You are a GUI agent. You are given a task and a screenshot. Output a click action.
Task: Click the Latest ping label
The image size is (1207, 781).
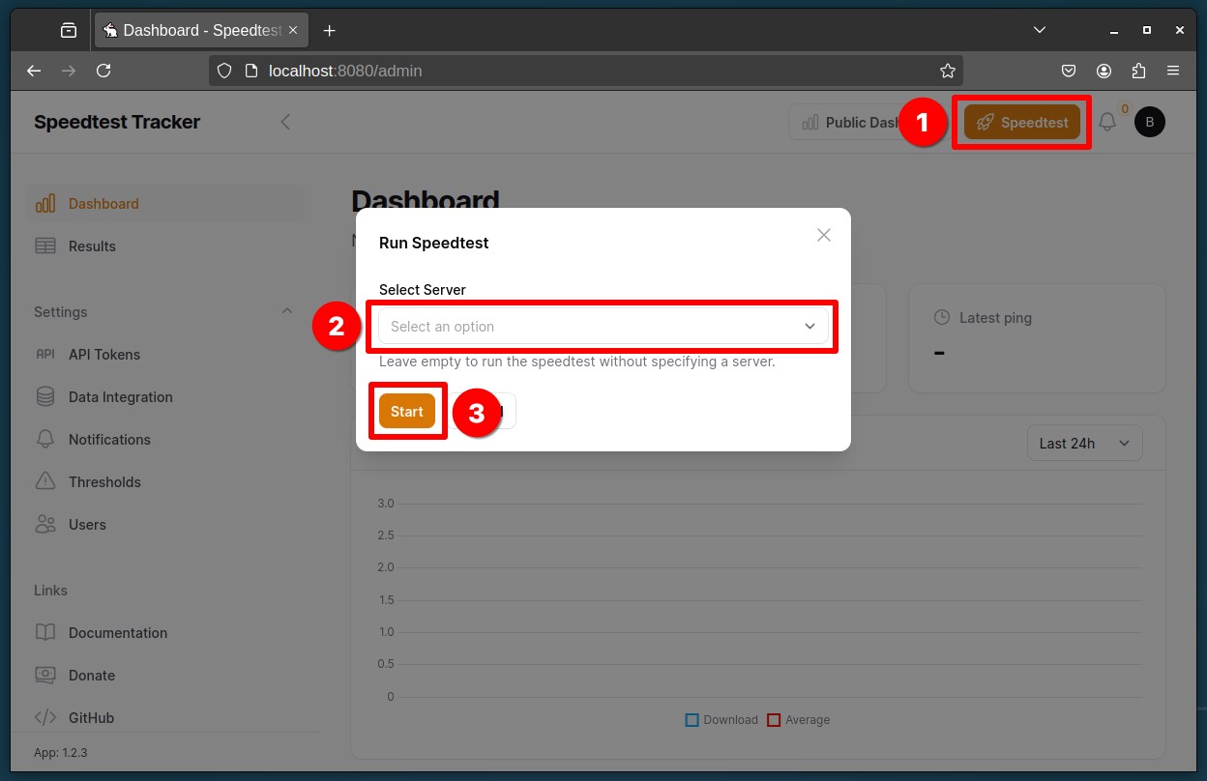click(x=995, y=318)
